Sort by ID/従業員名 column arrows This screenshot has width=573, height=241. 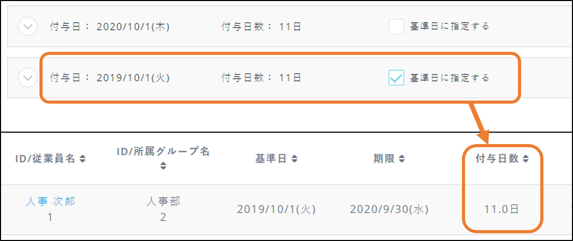[82, 159]
